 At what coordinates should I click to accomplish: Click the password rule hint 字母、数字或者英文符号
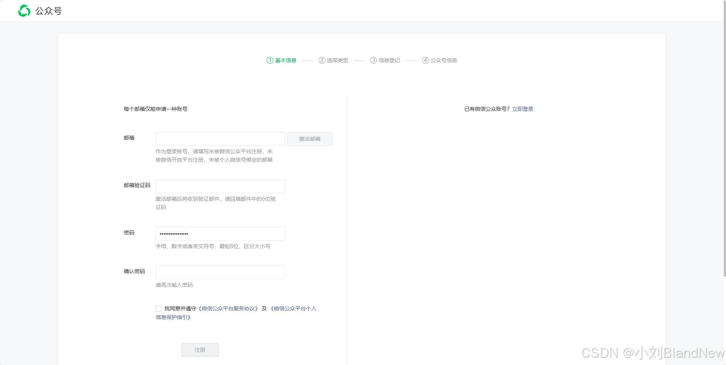point(213,246)
